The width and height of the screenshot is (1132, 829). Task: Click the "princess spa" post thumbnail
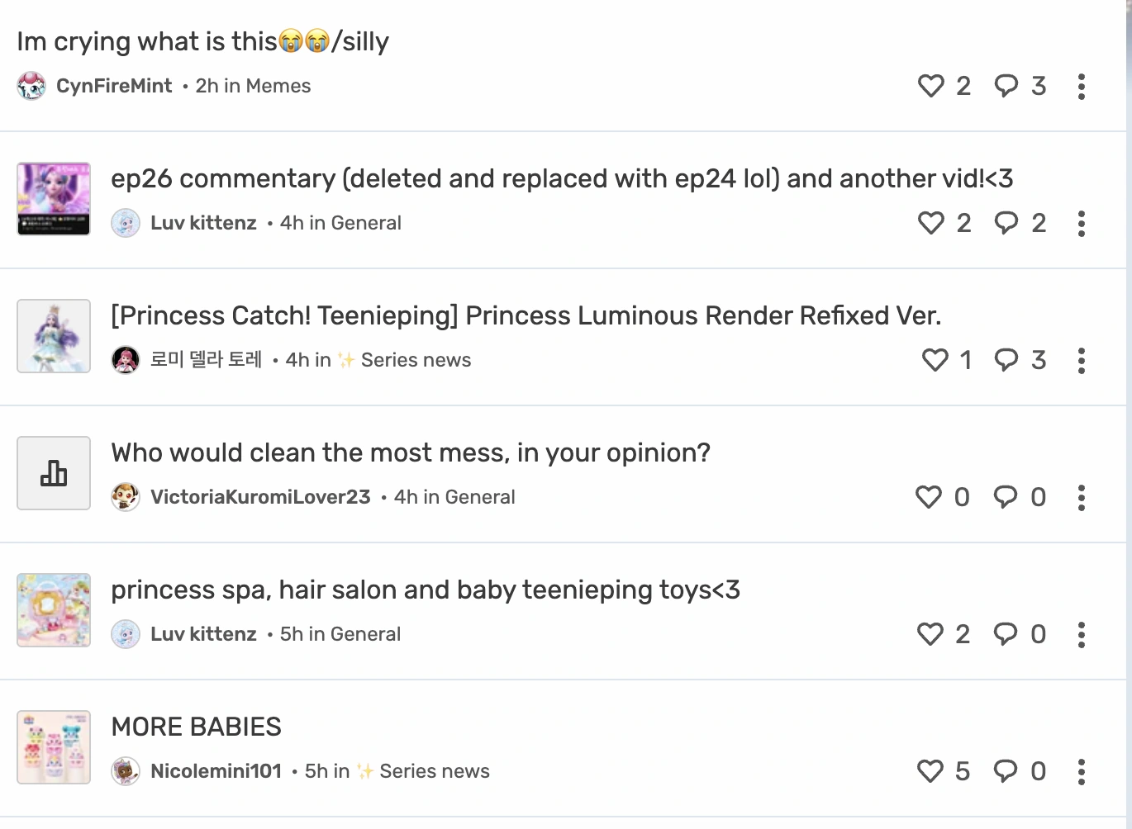pos(53,609)
